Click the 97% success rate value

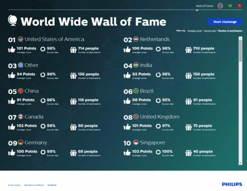pos(166,125)
